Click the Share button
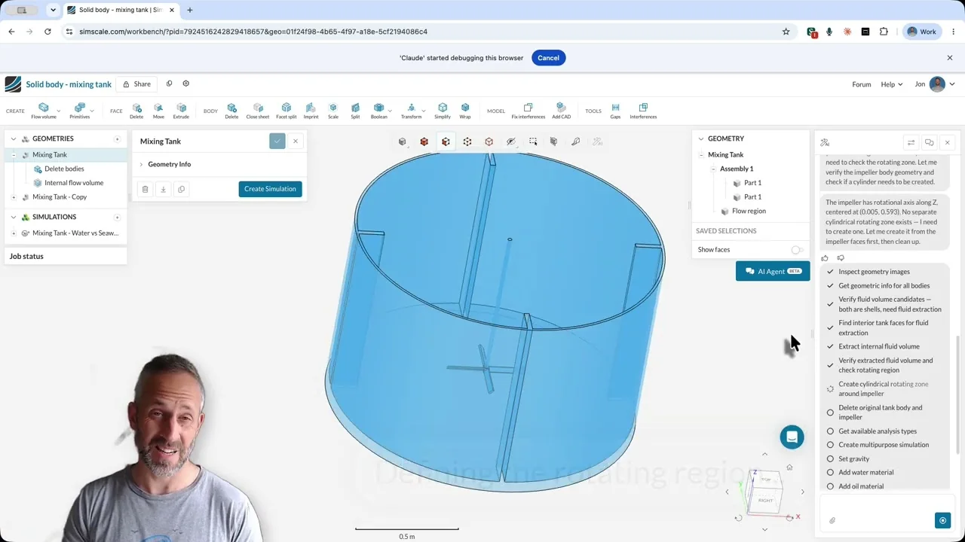Viewport: 965px width, 542px height. pos(137,84)
